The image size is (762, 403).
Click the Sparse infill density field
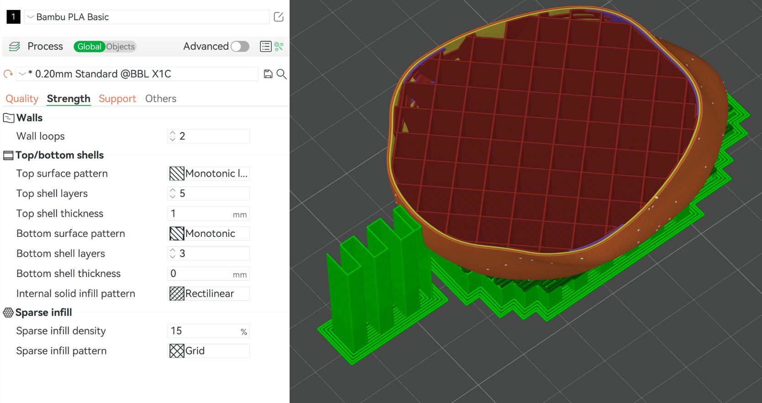tap(204, 331)
